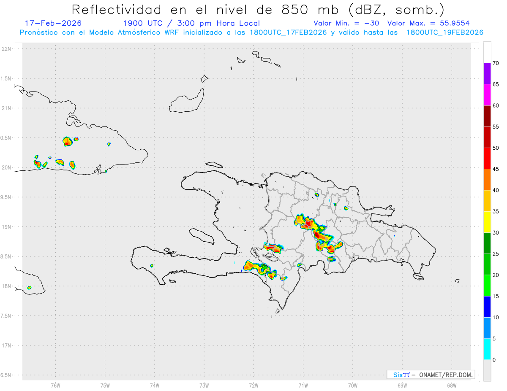Viewport: 507px width, 391px height.
Task: Click the '22N' latitude label
Action: point(7,49)
